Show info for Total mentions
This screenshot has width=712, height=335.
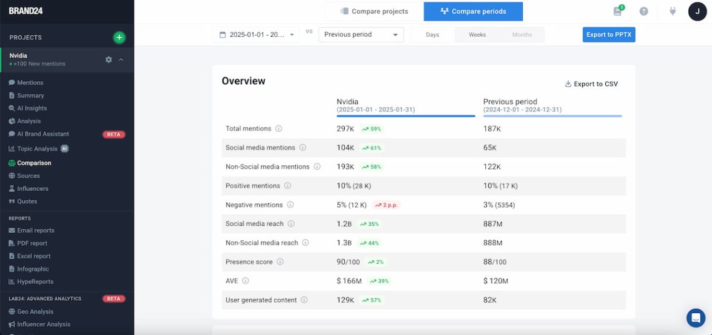pyautogui.click(x=279, y=129)
